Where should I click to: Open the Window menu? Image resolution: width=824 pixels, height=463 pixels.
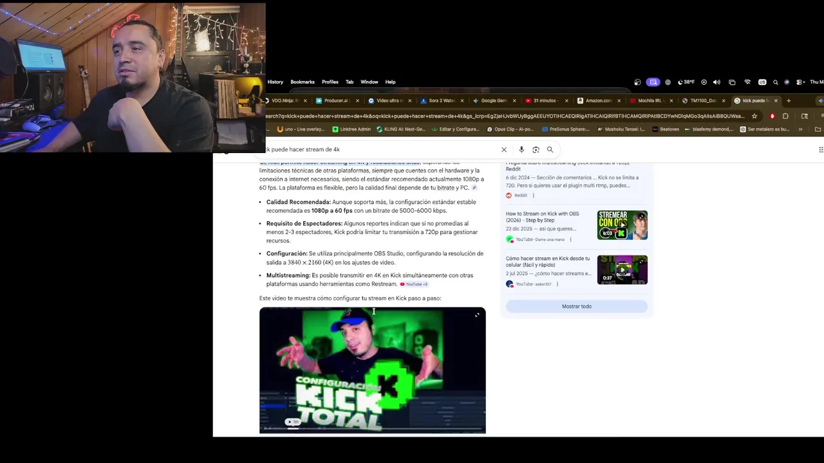(x=370, y=82)
